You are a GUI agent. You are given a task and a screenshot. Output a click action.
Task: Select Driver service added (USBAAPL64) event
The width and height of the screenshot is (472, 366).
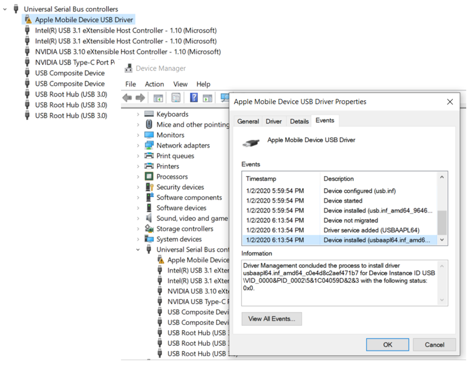(340, 230)
